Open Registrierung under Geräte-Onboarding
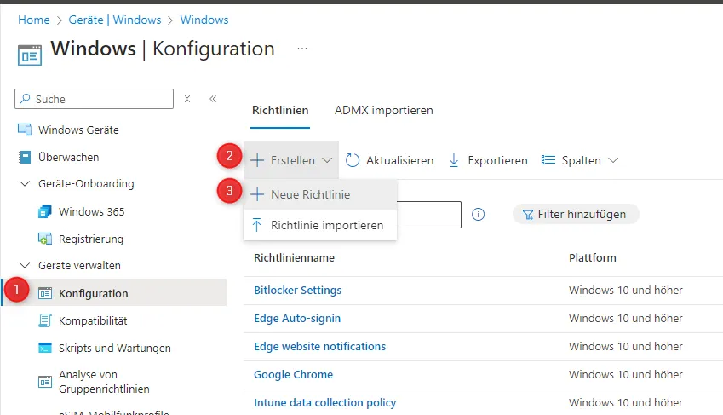This screenshot has width=723, height=415. coord(90,239)
